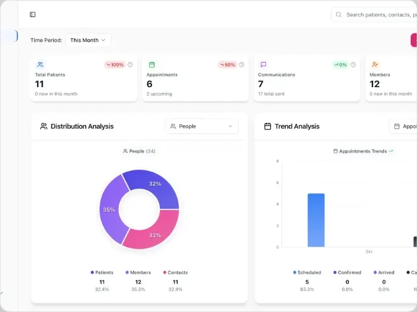
Task: Toggle the Confirmed legend item
Action: (x=347, y=272)
